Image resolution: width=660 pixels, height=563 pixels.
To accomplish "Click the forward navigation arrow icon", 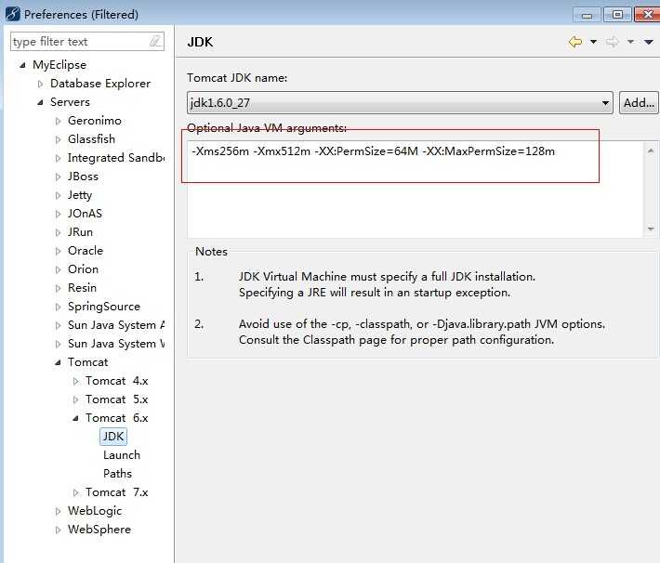I will tap(612, 42).
